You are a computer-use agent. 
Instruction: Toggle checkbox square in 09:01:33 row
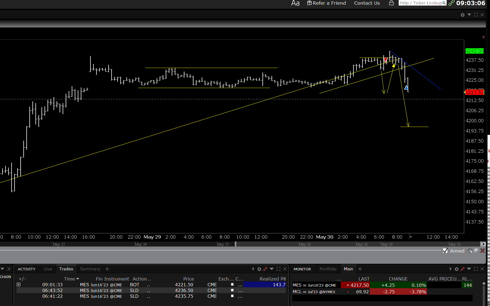[x=232, y=284]
